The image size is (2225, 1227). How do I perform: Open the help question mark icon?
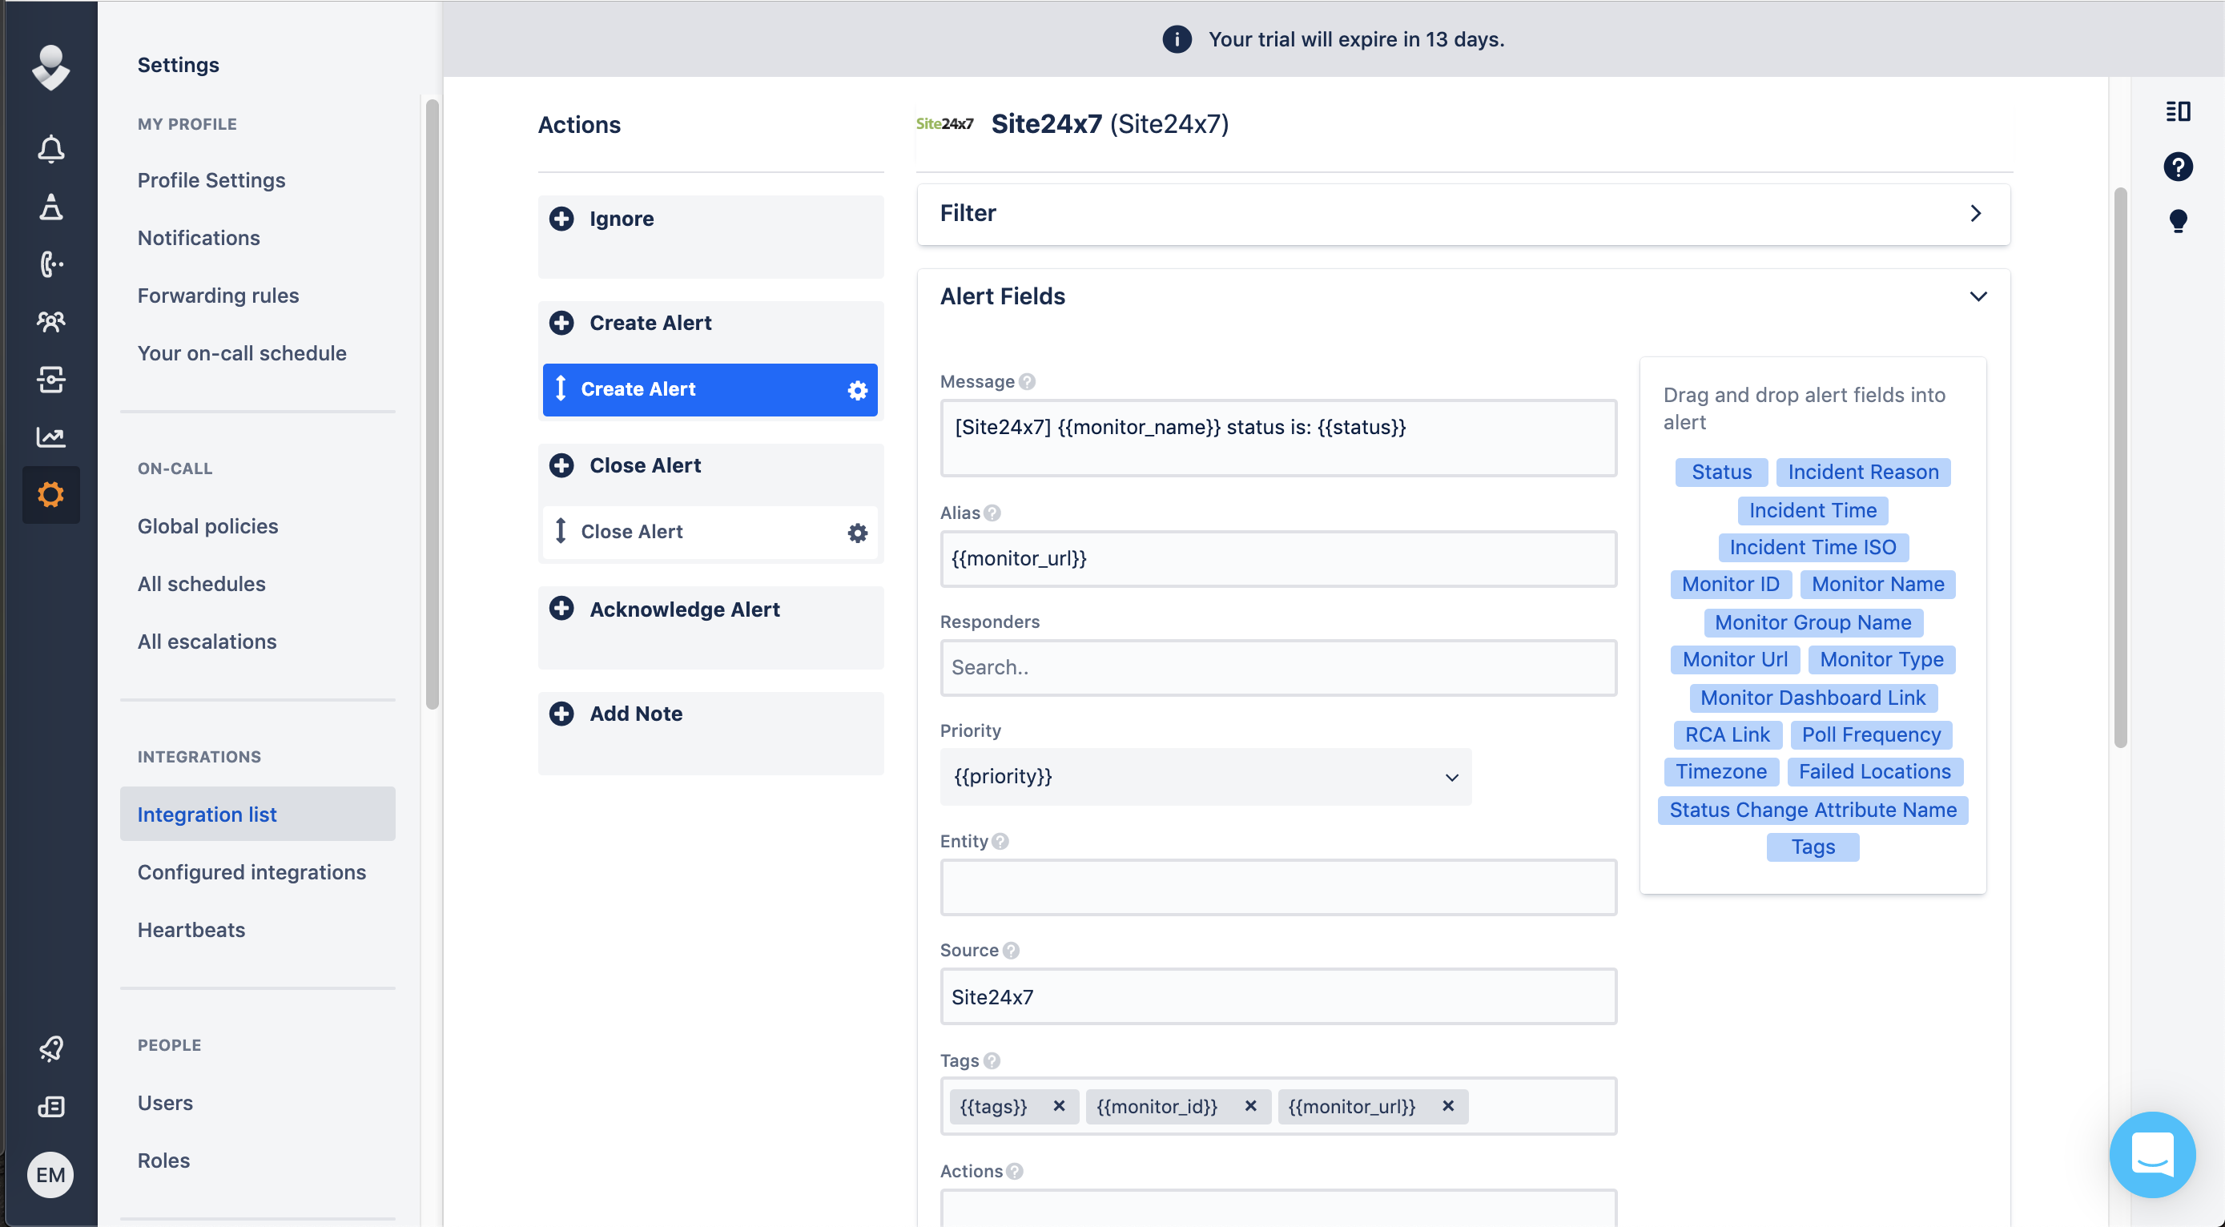coord(2178,167)
